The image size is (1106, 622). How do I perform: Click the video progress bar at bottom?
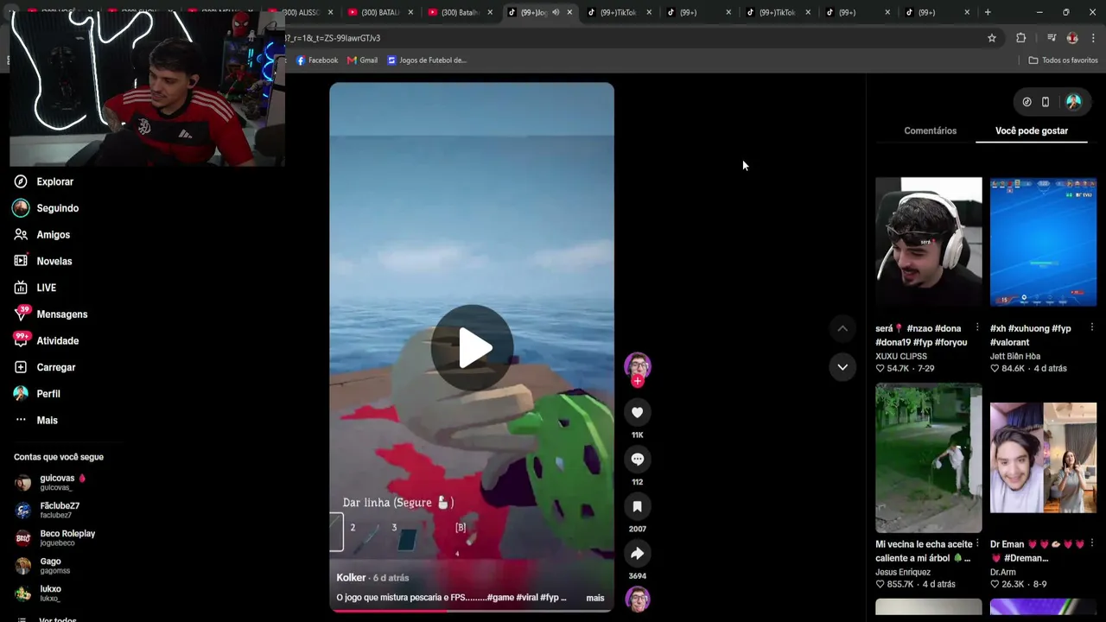point(472,611)
